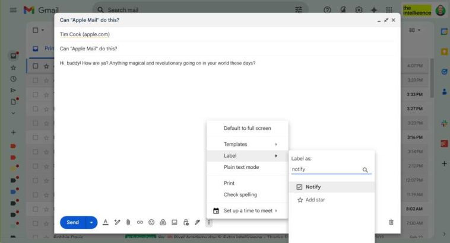
Task: Get add-ons with the side panel plus icon
Action: click(444, 164)
